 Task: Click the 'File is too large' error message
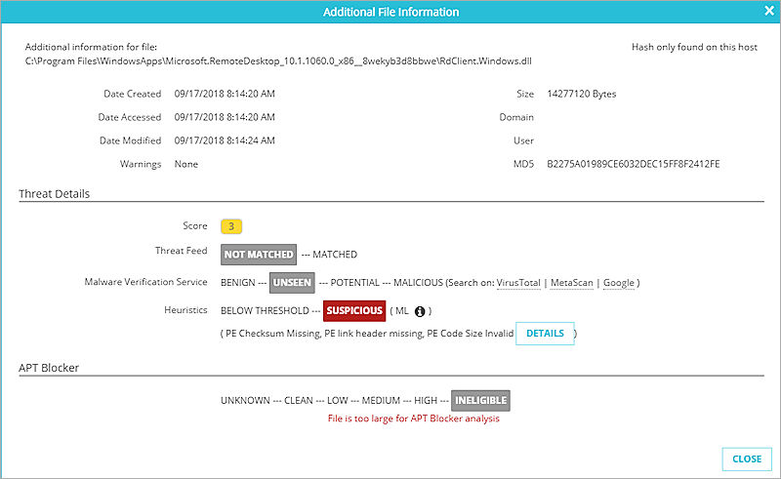click(413, 419)
